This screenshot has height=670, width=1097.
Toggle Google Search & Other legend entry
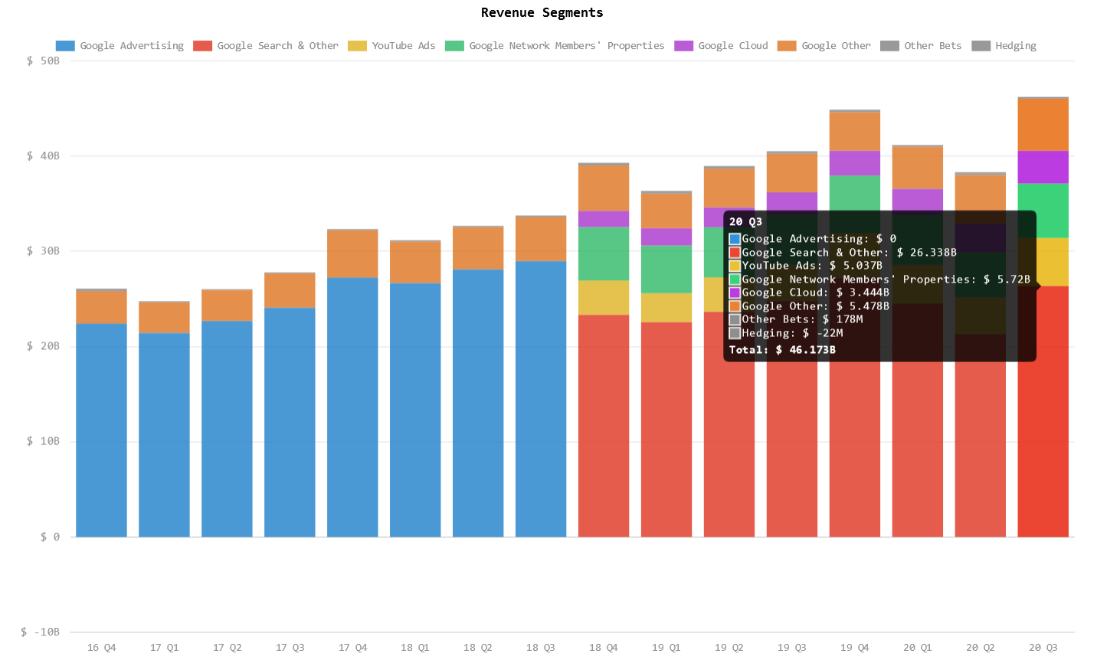266,46
